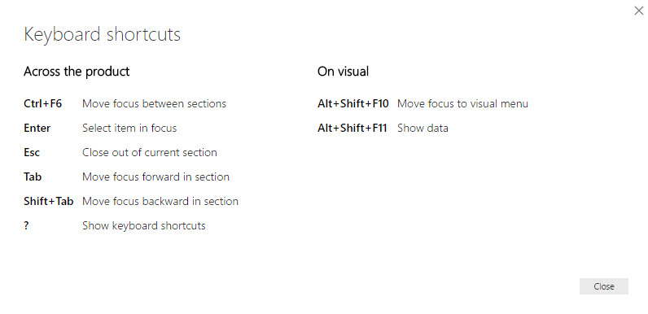Click the Shift+Tab shortcut label
Viewport: 648px width, 314px height.
[48, 201]
